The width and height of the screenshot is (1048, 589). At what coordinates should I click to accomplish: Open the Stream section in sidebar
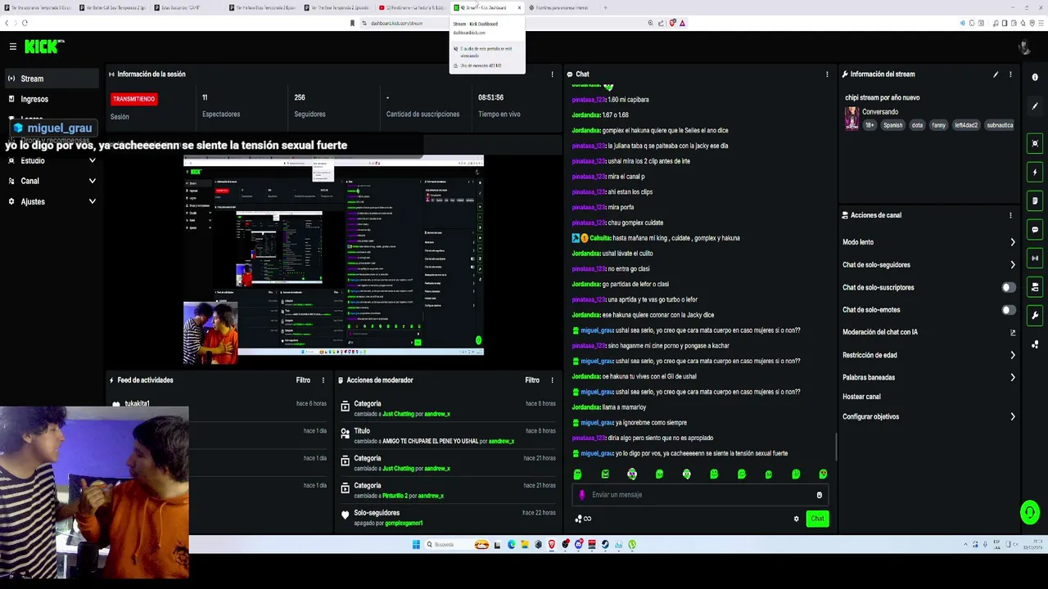[x=51, y=79]
